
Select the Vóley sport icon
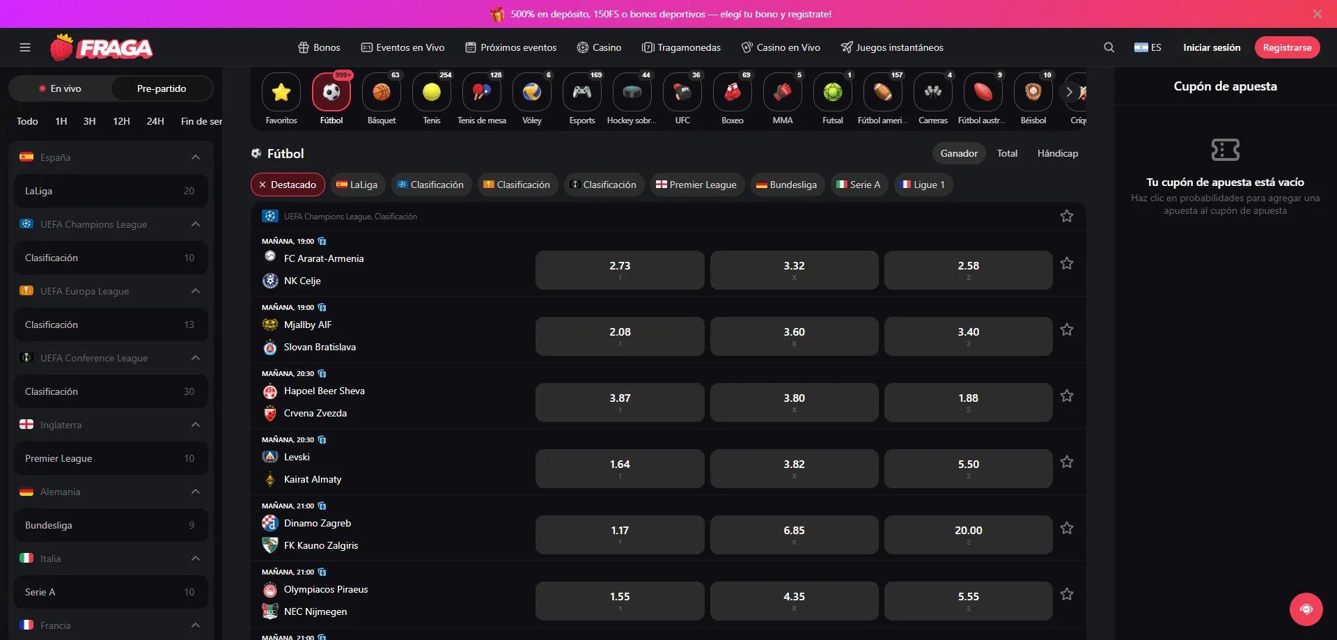532,92
